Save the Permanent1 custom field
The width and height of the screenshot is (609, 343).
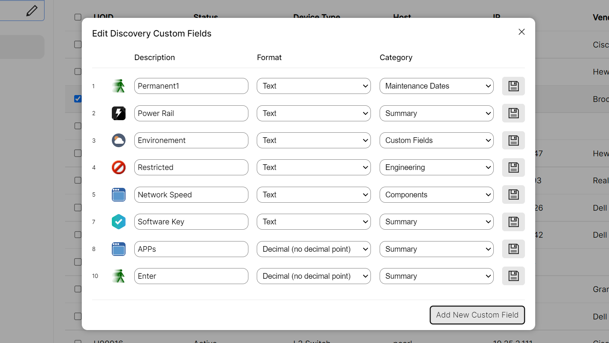[514, 86]
